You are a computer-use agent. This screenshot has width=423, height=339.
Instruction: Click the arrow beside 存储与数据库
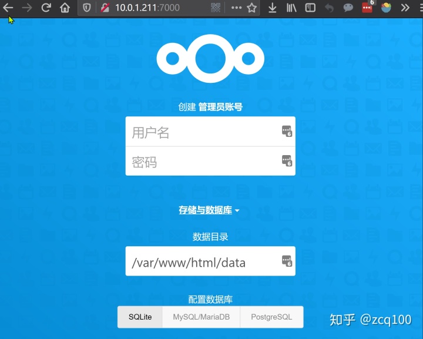coord(237,210)
